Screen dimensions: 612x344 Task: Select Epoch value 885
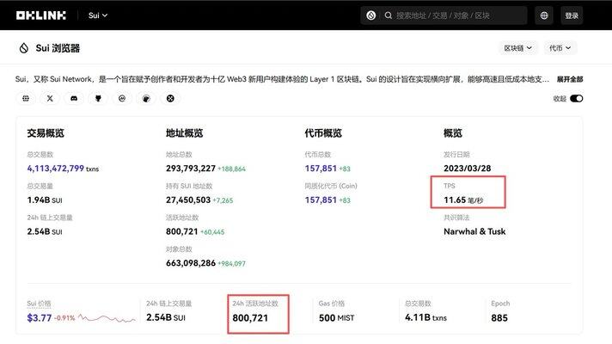pyautogui.click(x=499, y=318)
